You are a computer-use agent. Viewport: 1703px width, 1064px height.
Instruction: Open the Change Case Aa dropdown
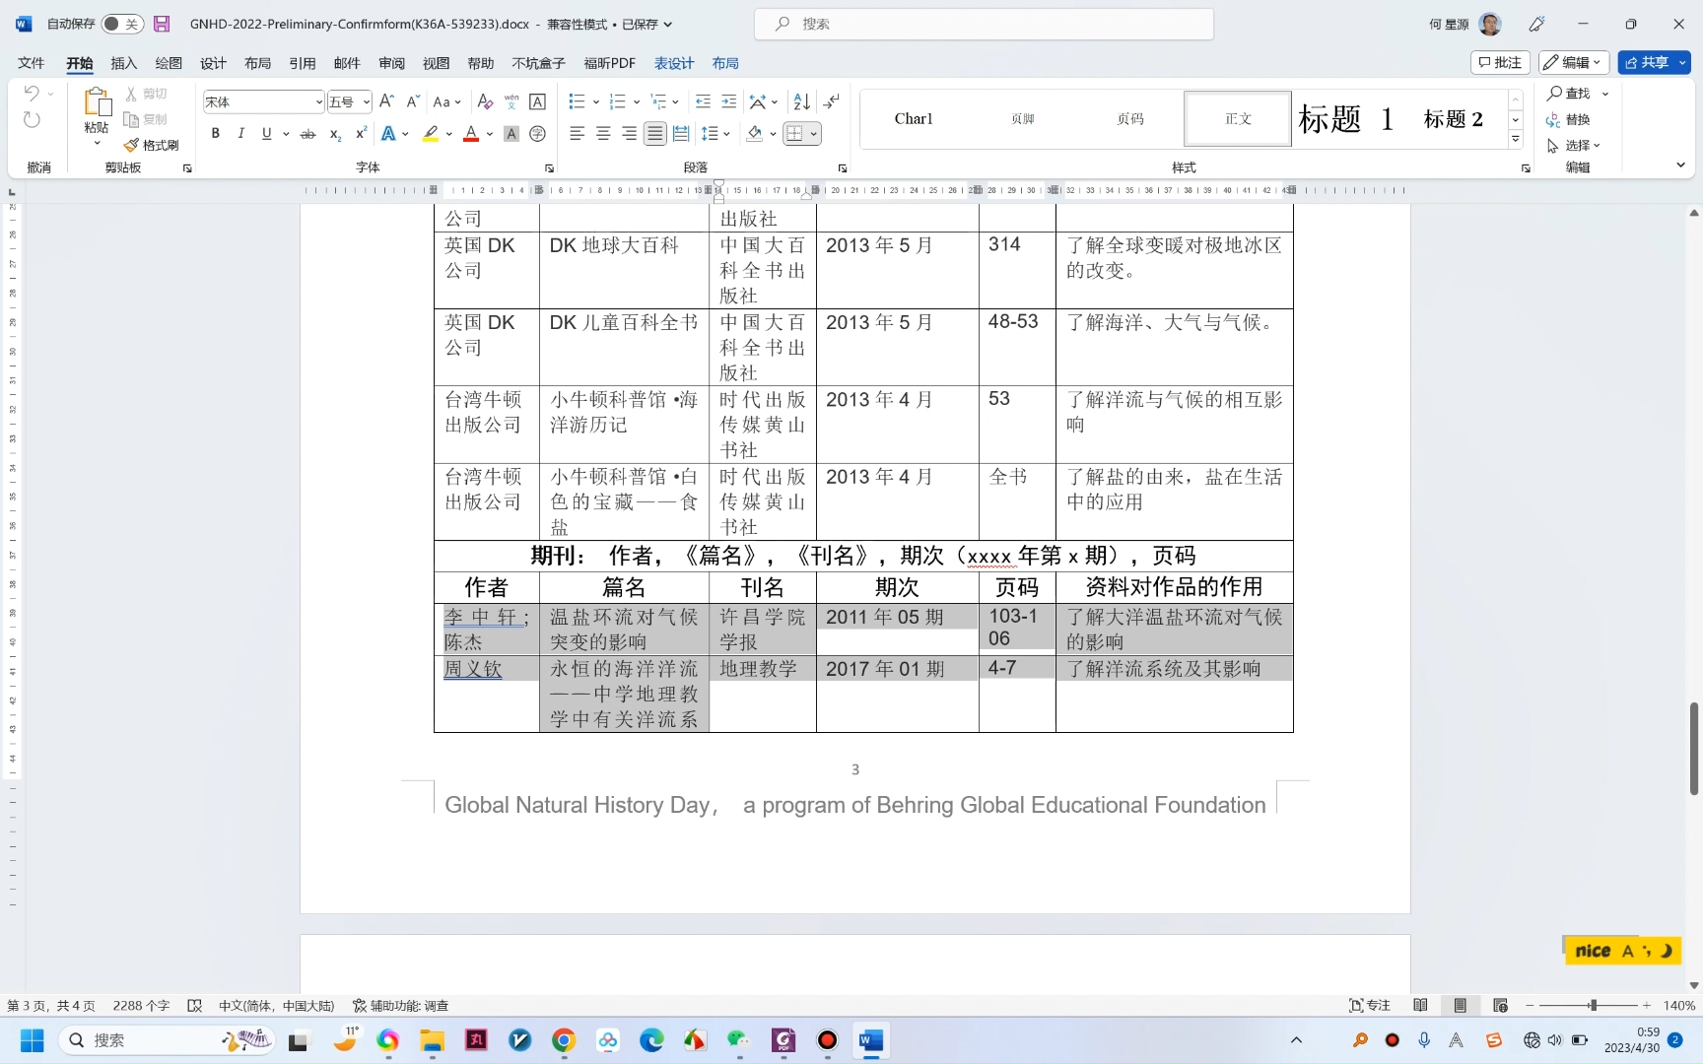tap(446, 101)
